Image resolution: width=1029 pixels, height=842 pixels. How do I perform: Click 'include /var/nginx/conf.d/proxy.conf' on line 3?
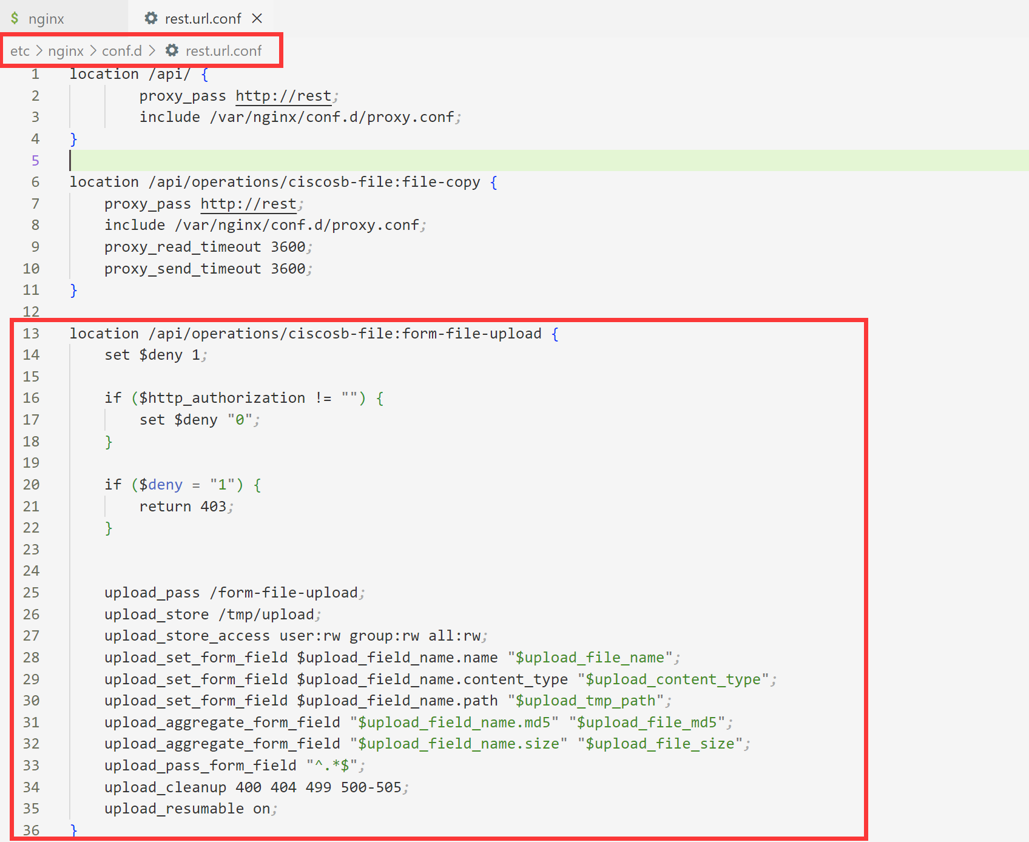coord(297,117)
